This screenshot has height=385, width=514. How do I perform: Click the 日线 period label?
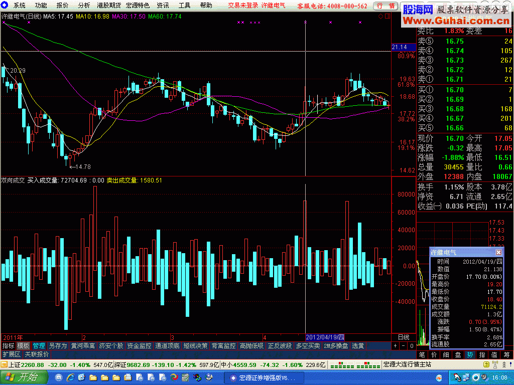tap(404, 337)
